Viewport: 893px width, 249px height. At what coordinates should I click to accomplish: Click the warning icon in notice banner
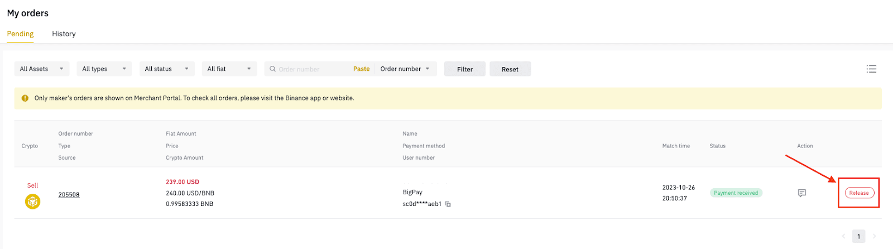tap(25, 98)
